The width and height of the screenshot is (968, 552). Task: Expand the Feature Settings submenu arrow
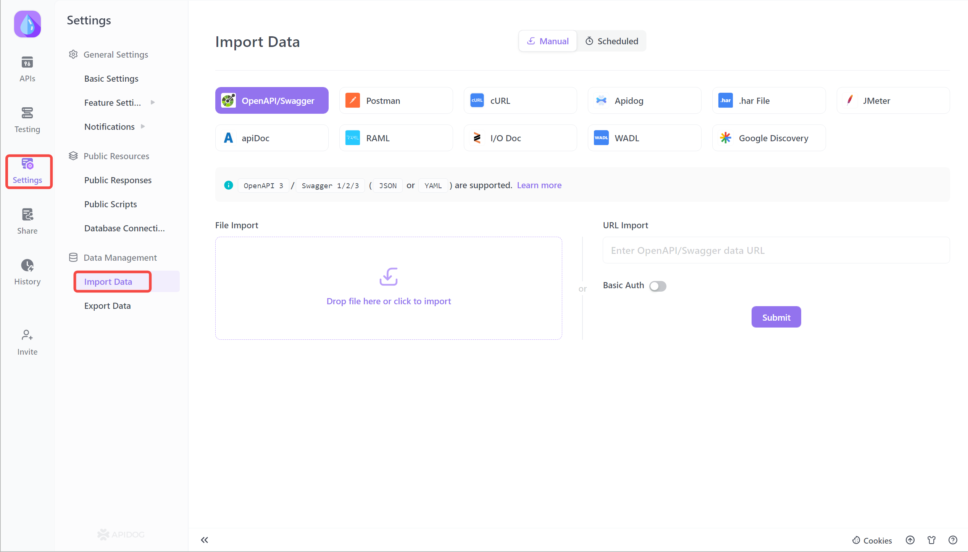153,102
